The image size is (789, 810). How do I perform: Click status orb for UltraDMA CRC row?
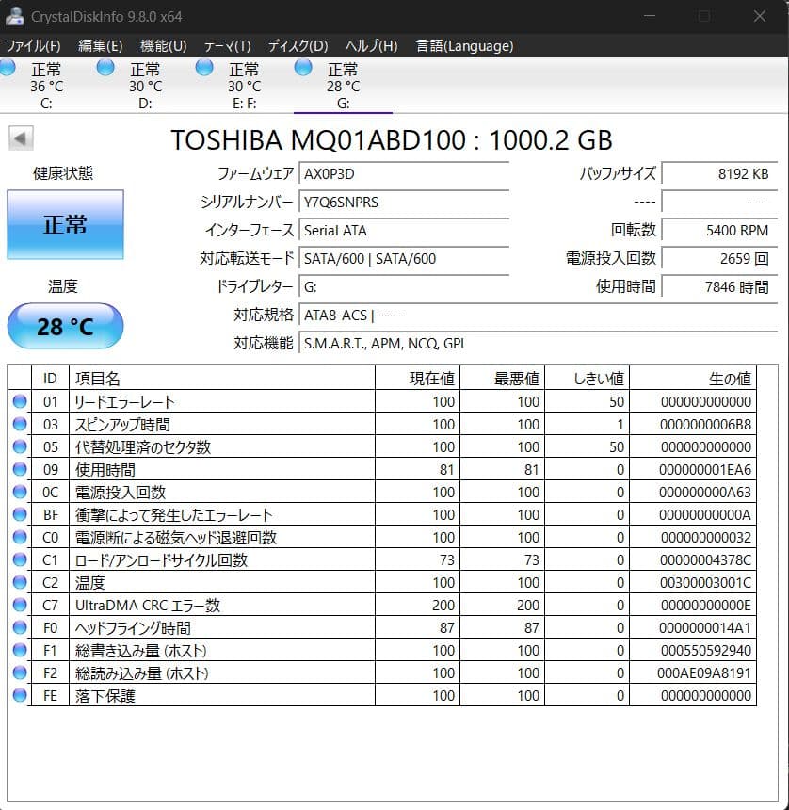pos(20,605)
